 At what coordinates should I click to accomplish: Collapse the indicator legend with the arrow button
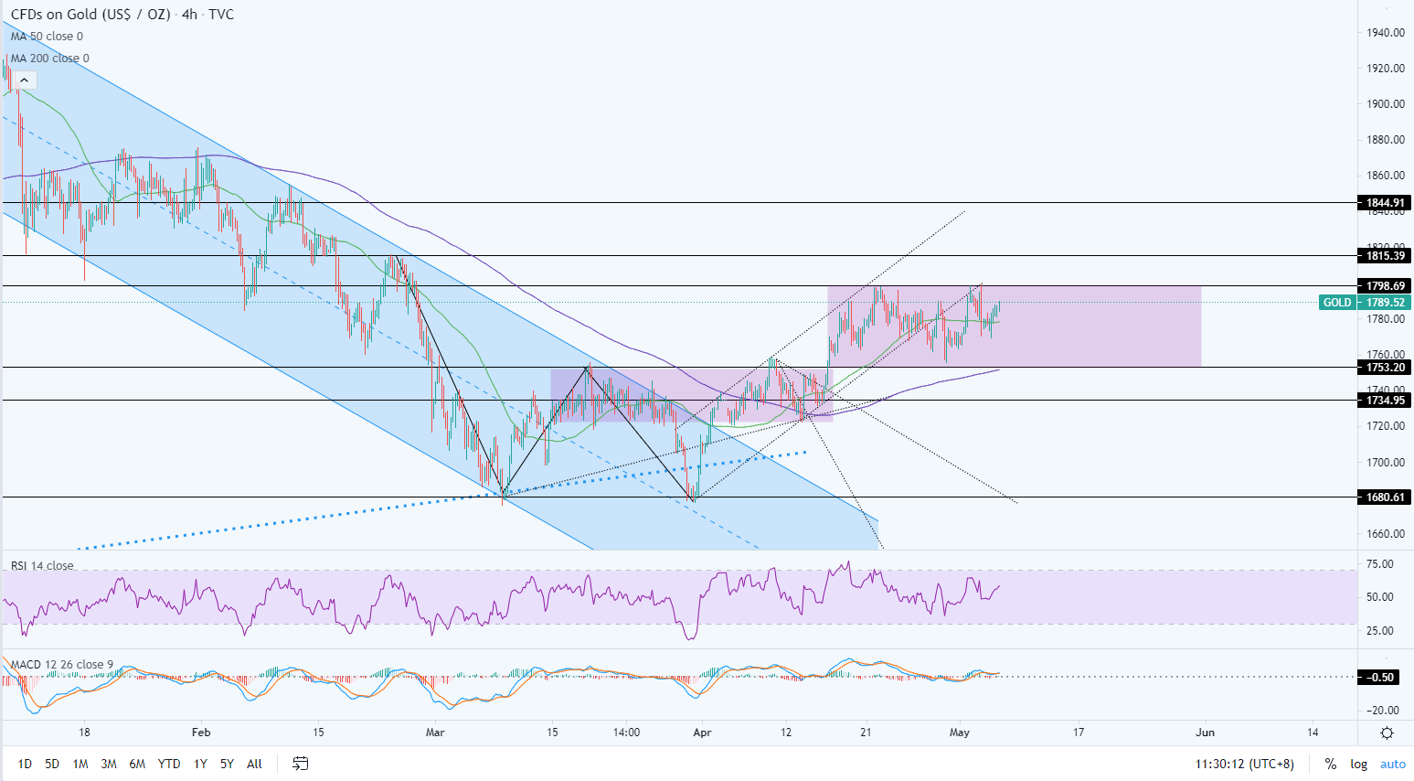pos(24,80)
